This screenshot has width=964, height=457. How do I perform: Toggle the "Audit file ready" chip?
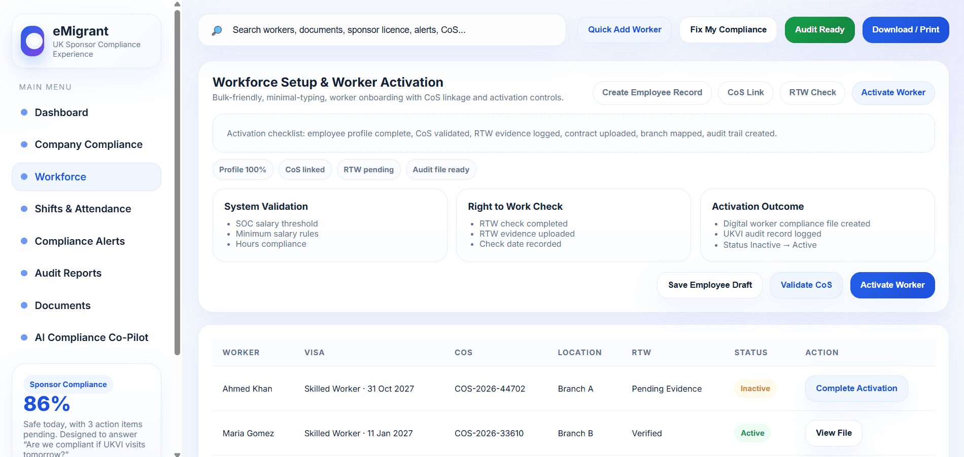(x=440, y=169)
